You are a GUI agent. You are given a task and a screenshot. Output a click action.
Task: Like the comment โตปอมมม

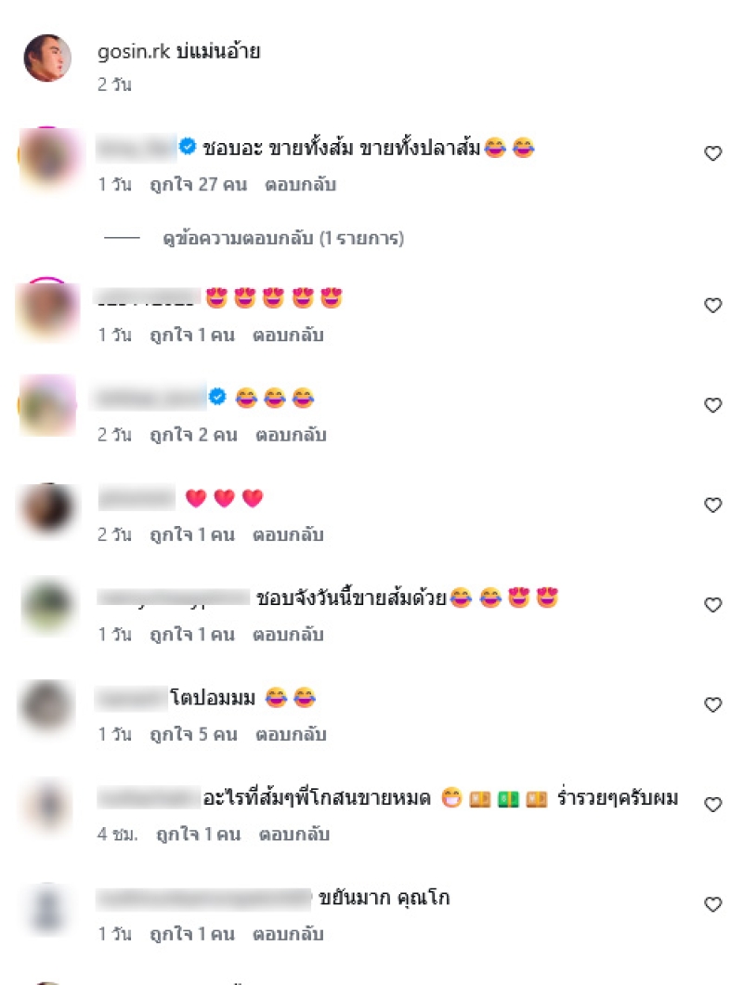[x=713, y=704]
